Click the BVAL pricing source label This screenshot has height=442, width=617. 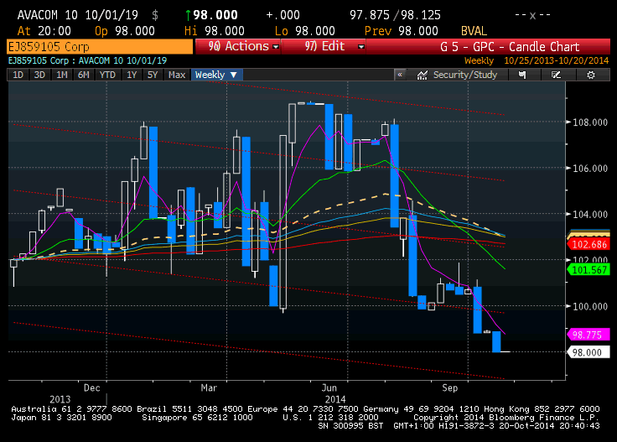tap(474, 31)
